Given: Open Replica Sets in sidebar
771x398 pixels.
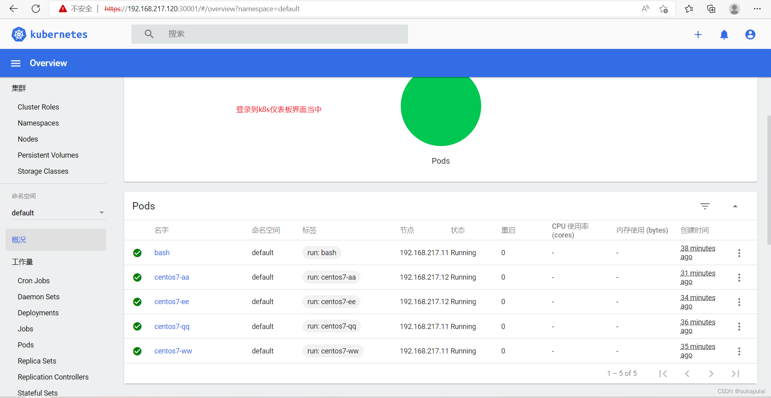Looking at the screenshot, I should coord(37,361).
